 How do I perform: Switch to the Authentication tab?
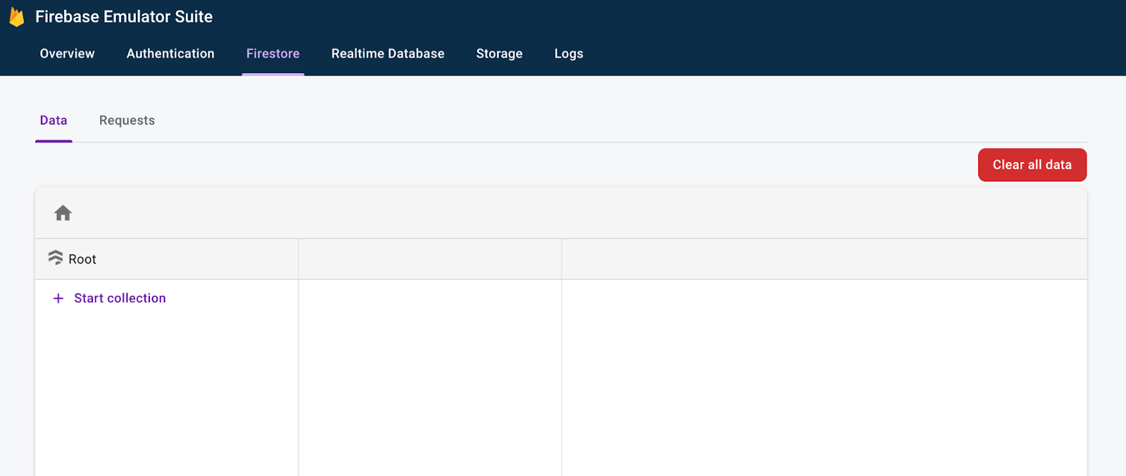[170, 53]
